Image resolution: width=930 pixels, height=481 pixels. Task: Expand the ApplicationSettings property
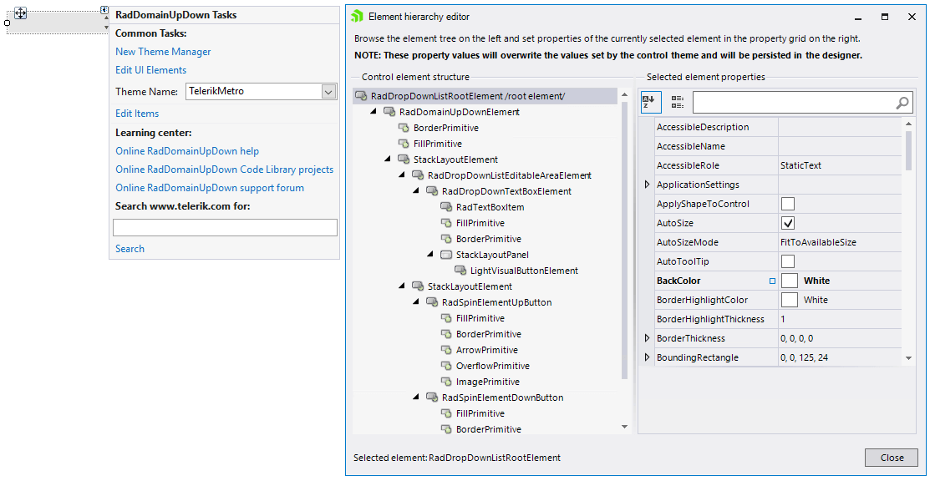click(647, 184)
